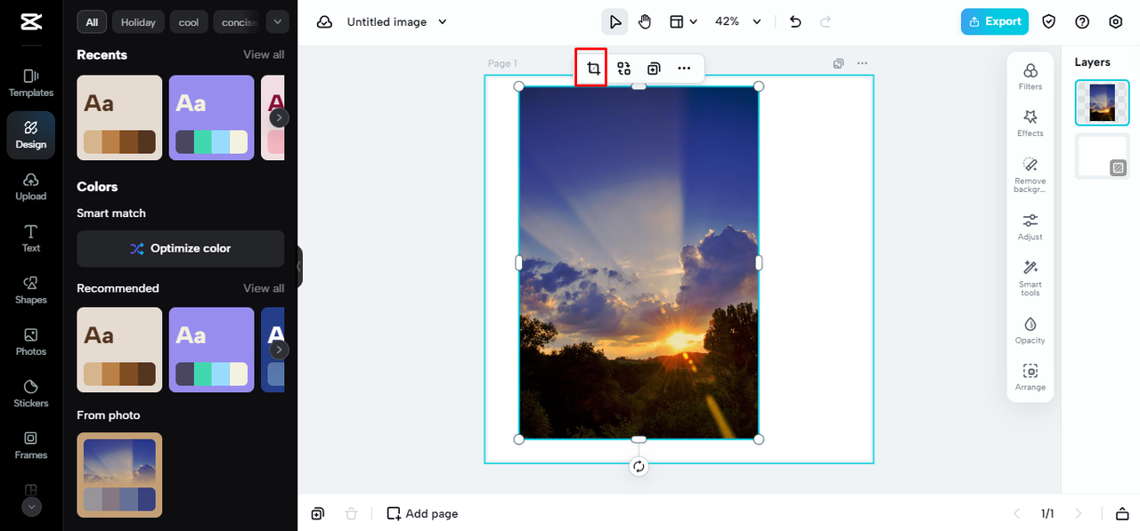Image resolution: width=1140 pixels, height=531 pixels.
Task: Select the cool filter tab
Action: coord(189,22)
